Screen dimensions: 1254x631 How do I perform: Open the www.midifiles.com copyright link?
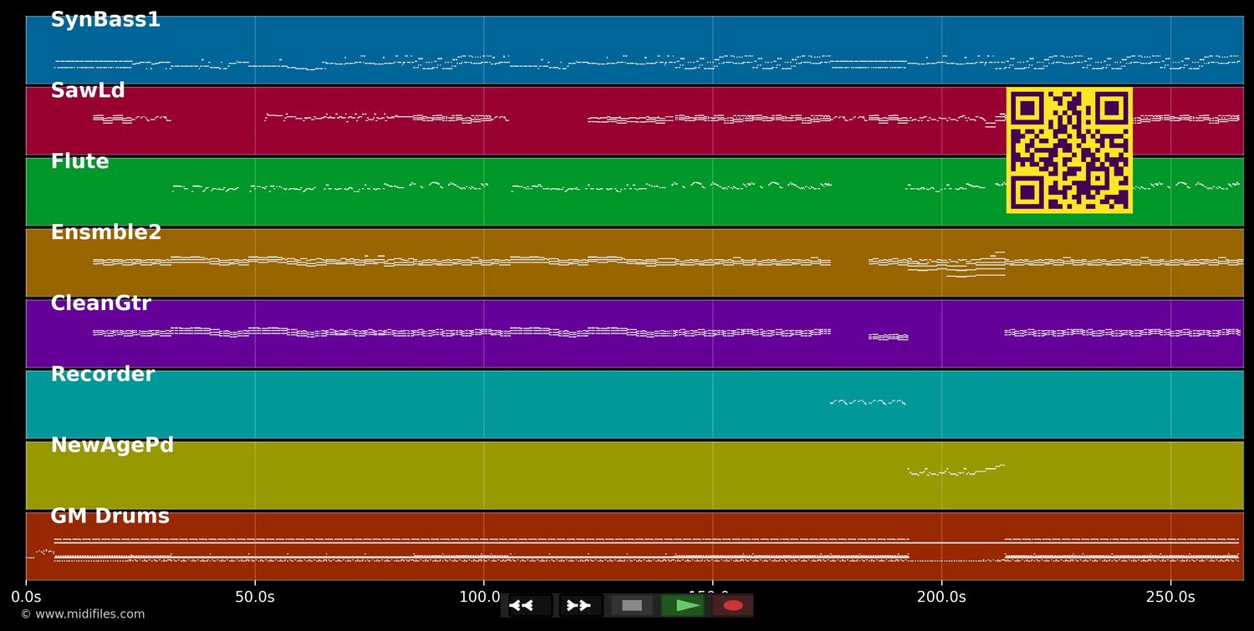(x=83, y=614)
